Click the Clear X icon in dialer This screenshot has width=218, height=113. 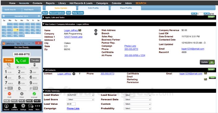tap(22, 94)
